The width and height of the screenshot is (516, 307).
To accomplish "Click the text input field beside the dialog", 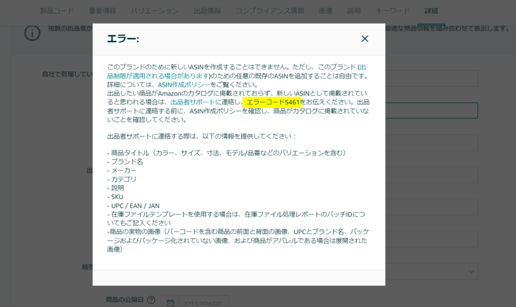I will coord(430,110).
